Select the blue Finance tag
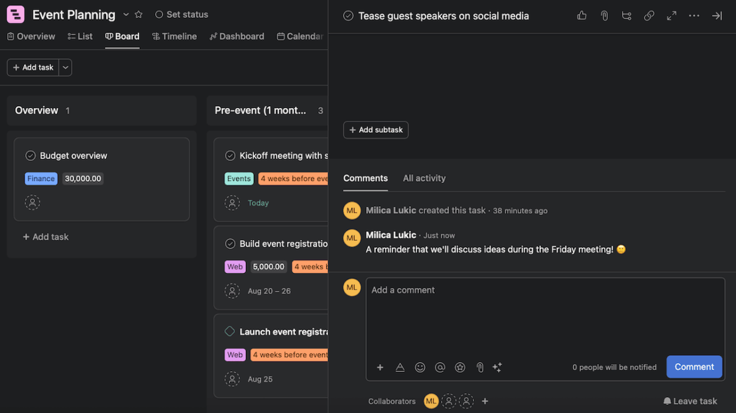Viewport: 736px width, 413px height. click(x=41, y=178)
